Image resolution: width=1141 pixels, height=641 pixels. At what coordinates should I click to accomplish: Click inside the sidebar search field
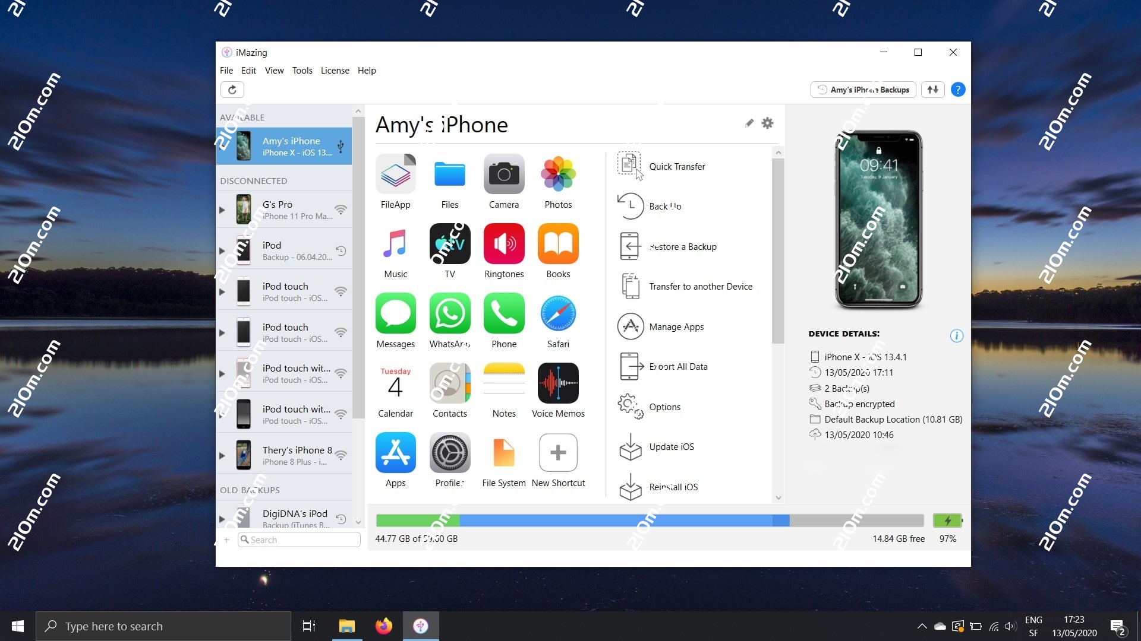tap(298, 540)
